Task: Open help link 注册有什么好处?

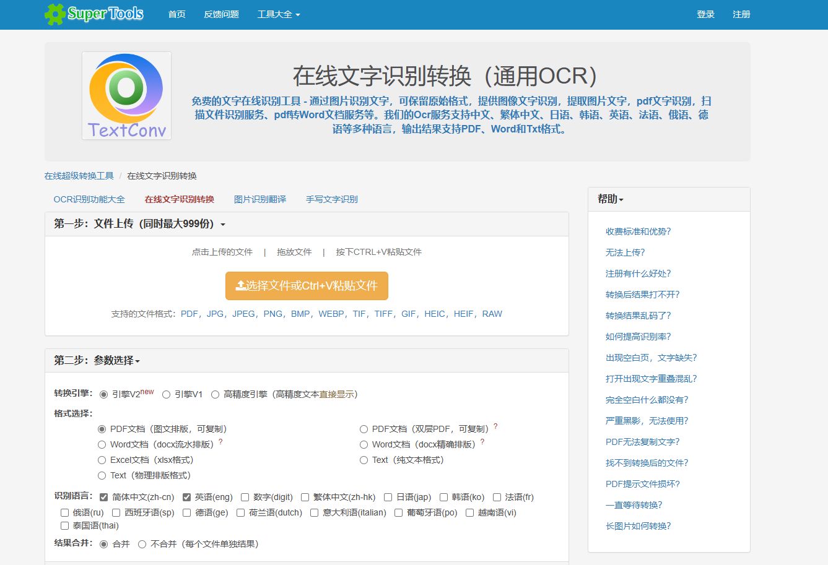Action: tap(638, 274)
